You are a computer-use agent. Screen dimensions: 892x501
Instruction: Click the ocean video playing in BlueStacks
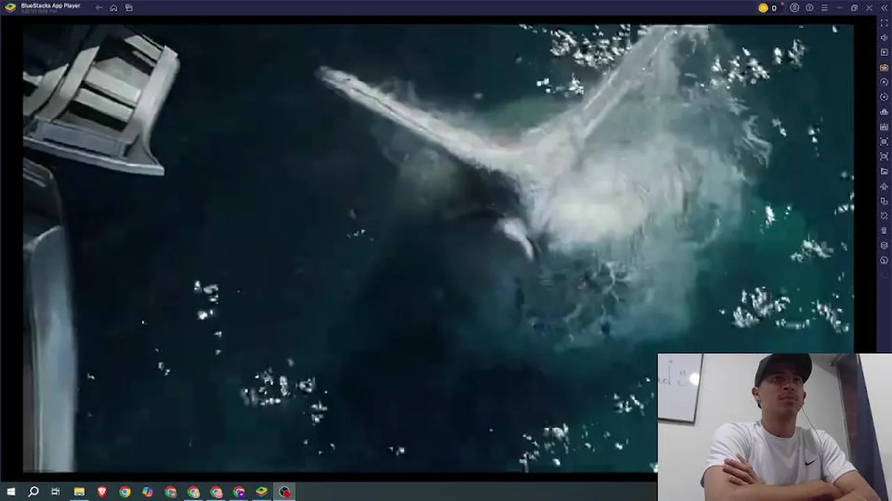point(438,248)
